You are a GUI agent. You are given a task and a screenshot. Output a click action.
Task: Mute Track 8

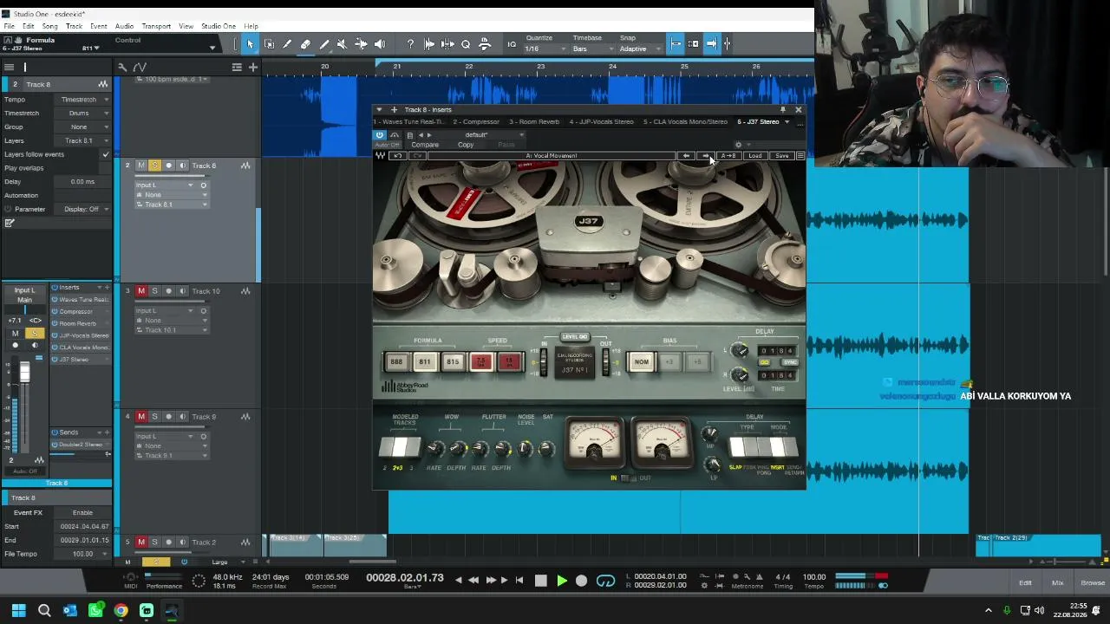point(141,166)
